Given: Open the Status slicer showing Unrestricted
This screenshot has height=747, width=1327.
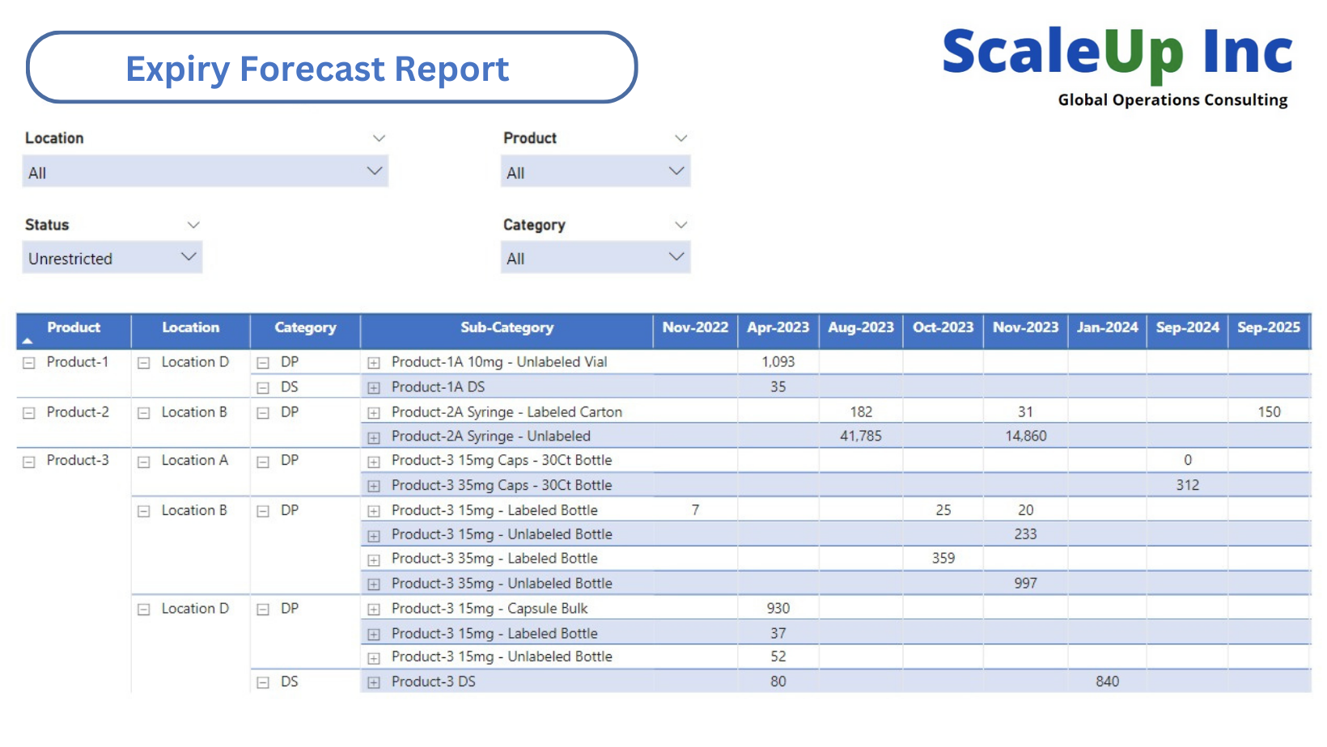Looking at the screenshot, I should (188, 256).
